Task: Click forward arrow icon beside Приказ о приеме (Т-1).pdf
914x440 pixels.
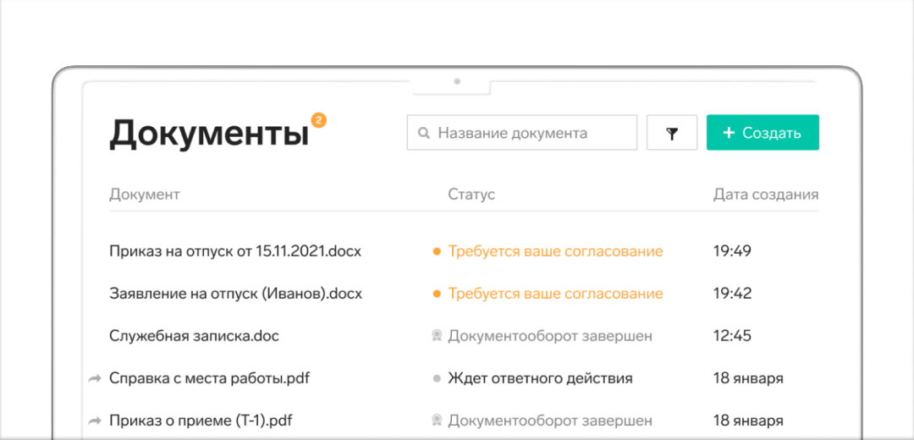Action: [95, 421]
